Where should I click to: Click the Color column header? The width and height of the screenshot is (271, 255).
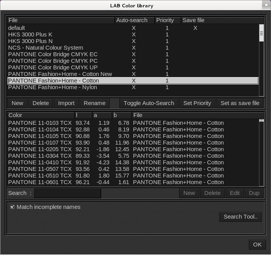coord(40,115)
